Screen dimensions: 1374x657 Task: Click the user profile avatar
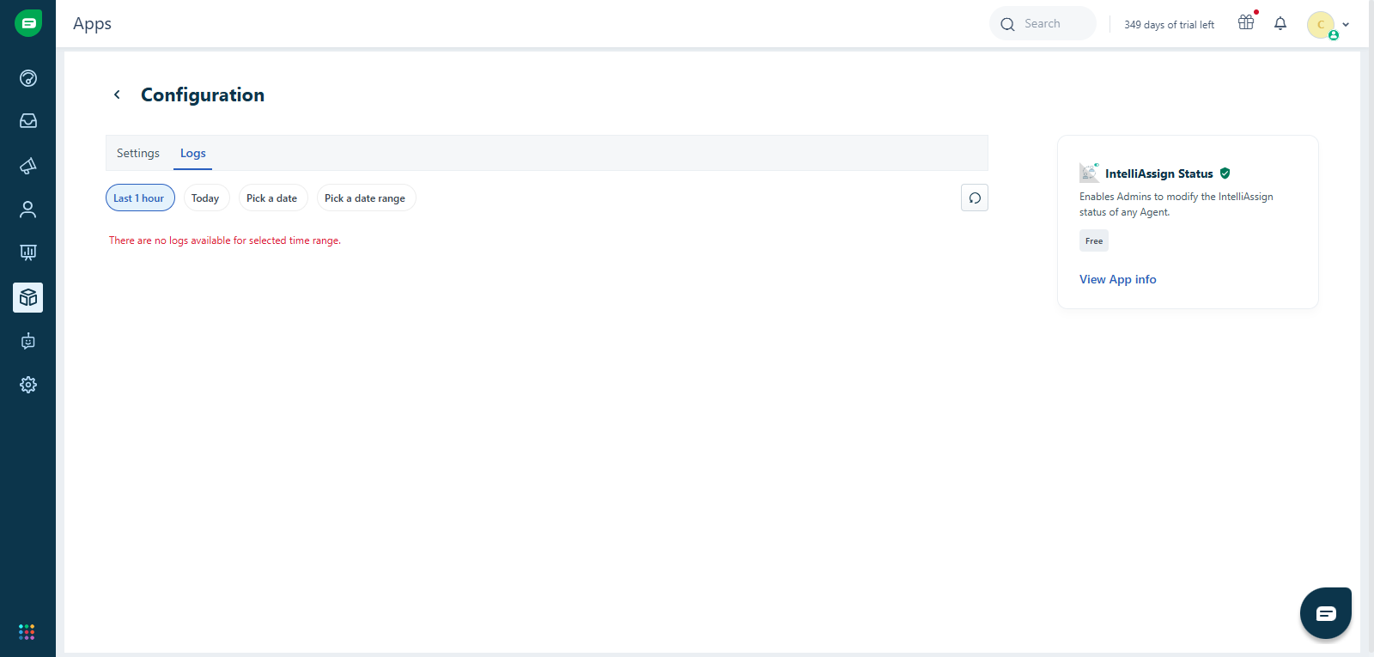pyautogui.click(x=1321, y=25)
